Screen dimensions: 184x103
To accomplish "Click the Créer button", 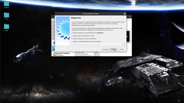I will (x=113, y=49).
